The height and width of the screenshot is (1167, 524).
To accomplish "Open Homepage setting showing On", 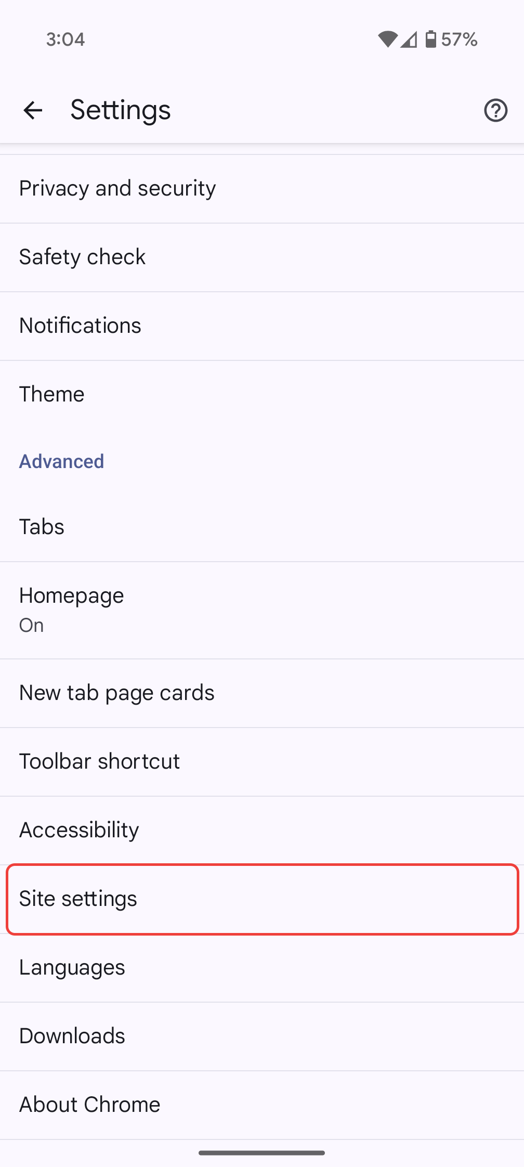I will [x=262, y=610].
